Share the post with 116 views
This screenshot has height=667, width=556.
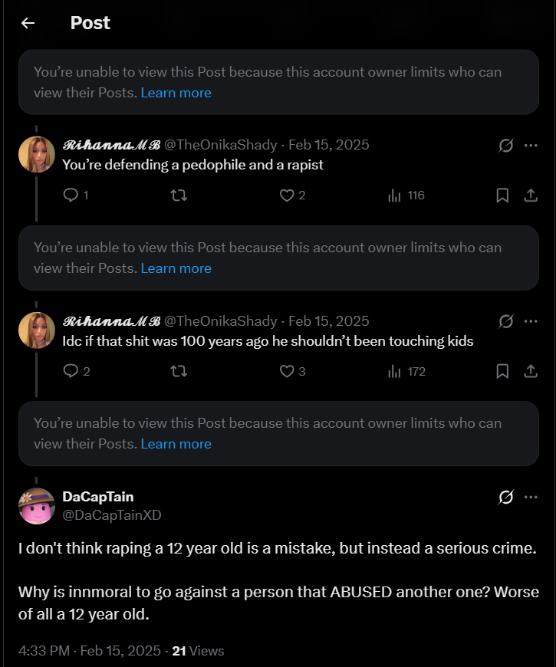(x=531, y=195)
